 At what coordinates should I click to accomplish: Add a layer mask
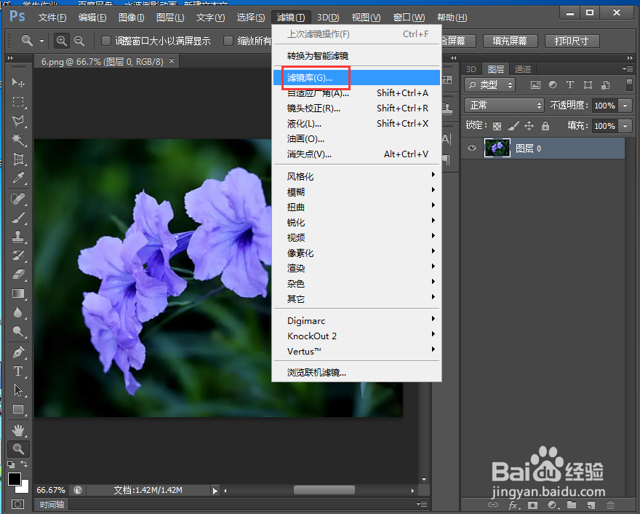tap(532, 505)
